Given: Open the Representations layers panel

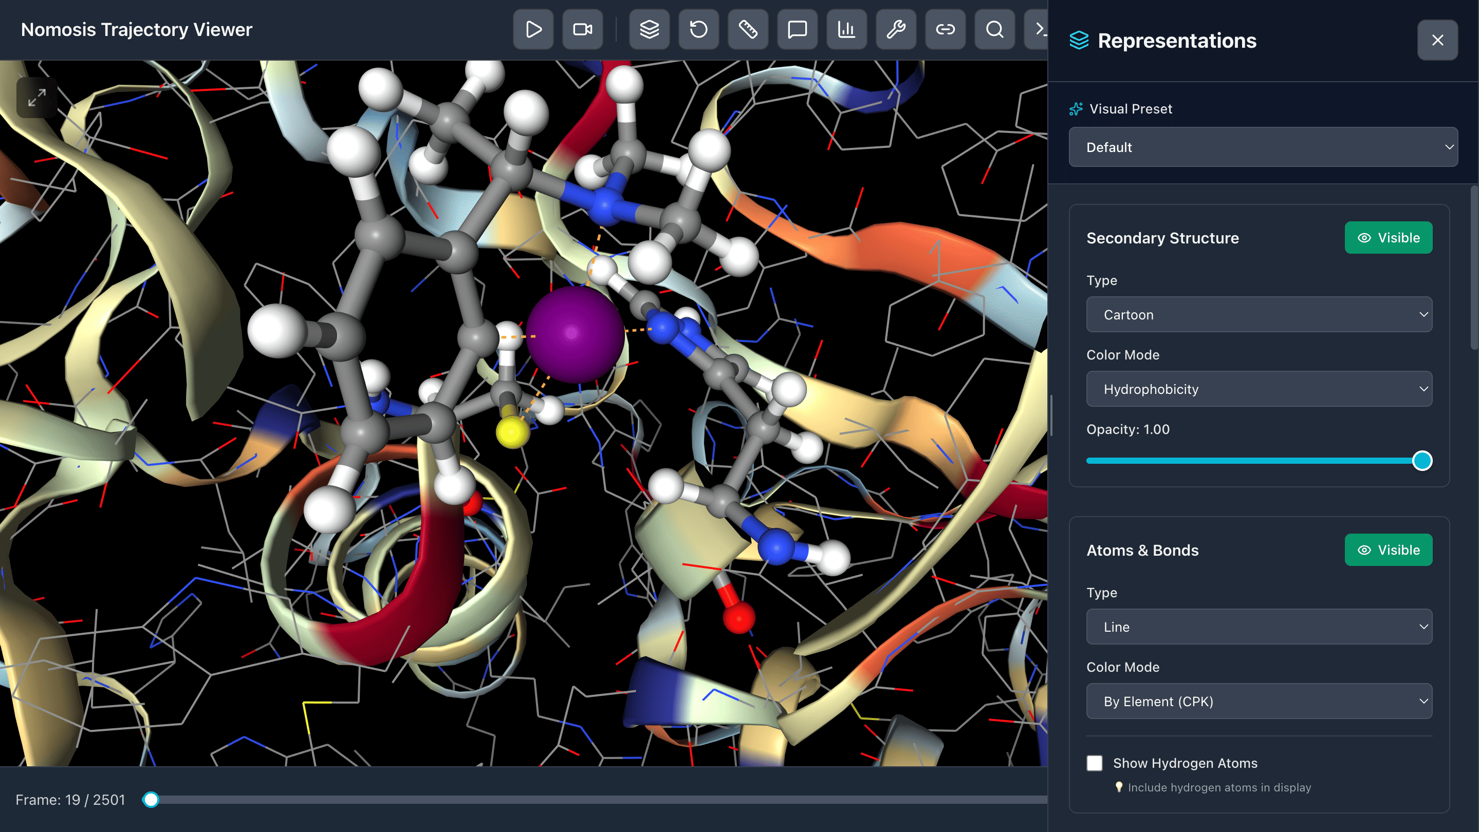Looking at the screenshot, I should click(649, 29).
